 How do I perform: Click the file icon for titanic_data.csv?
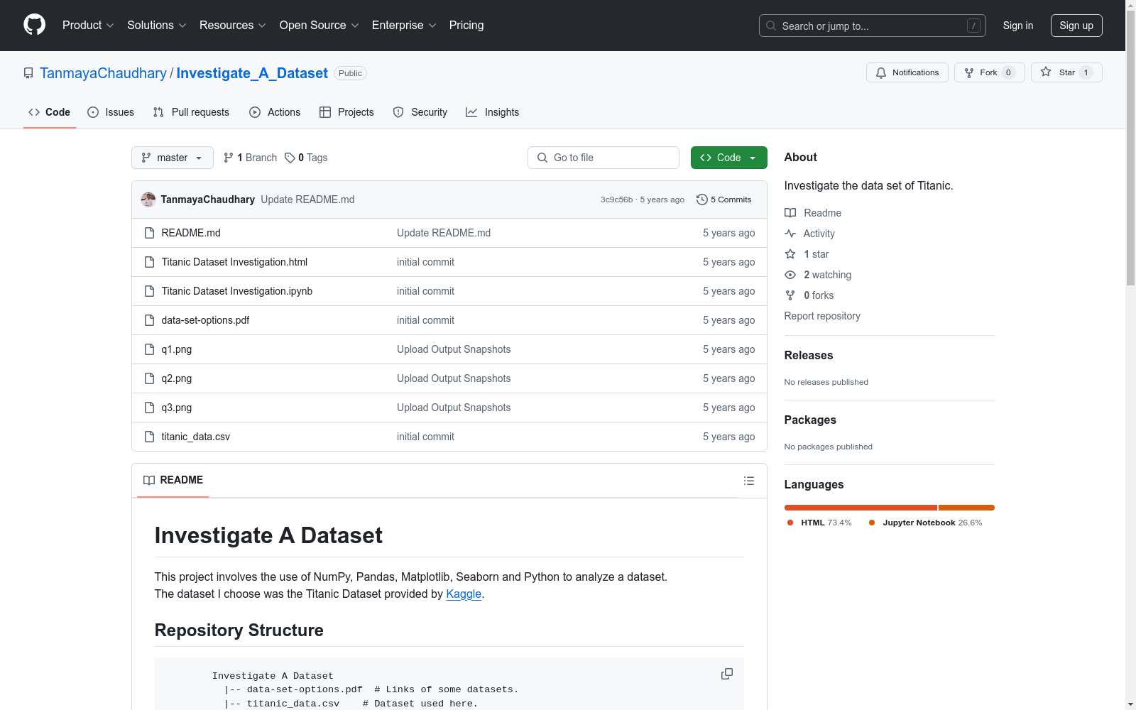[149, 437]
